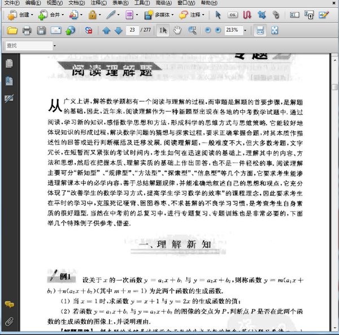Open the Signatures navigation panel

[x=9, y=98]
